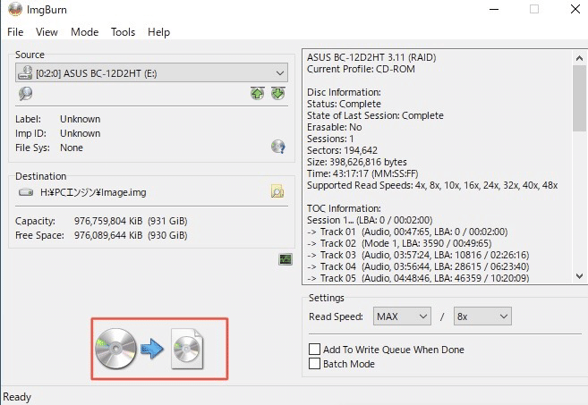The height and width of the screenshot is (405, 588).
Task: Click the Erasable: No line
Action: (335, 127)
